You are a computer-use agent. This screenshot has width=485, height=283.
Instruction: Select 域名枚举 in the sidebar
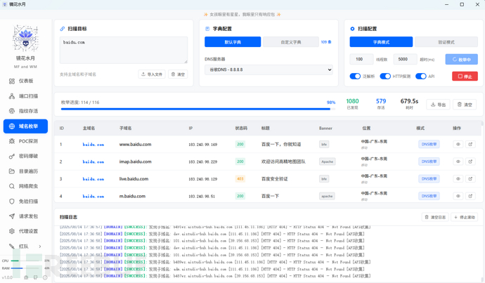click(x=25, y=126)
